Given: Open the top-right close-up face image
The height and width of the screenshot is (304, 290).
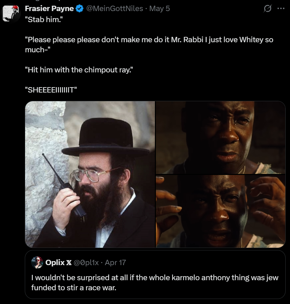Looking at the screenshot, I should 220,137.
